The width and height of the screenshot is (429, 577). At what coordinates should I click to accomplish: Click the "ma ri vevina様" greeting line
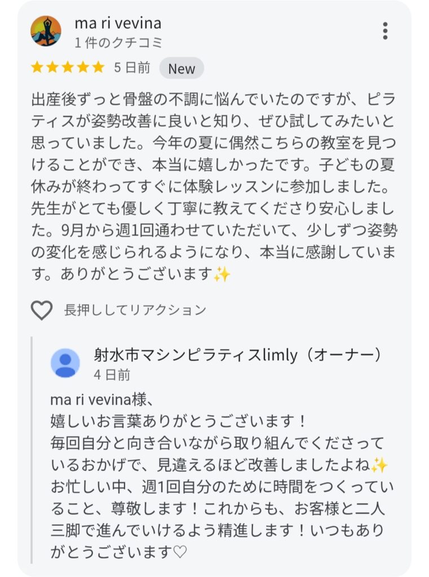pos(101,399)
